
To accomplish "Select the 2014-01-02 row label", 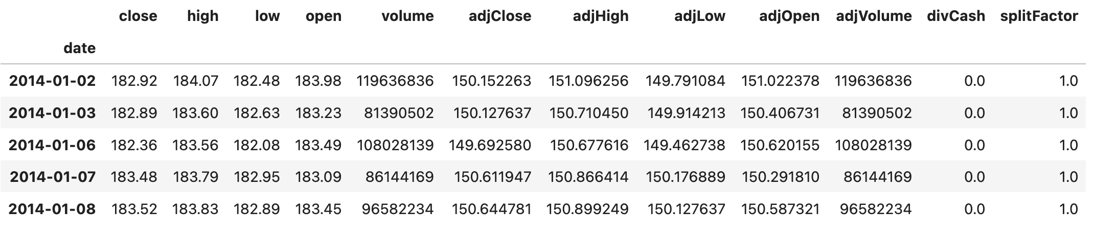I will pyautogui.click(x=52, y=81).
